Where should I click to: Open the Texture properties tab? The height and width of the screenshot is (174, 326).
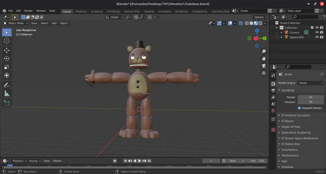(x=273, y=130)
